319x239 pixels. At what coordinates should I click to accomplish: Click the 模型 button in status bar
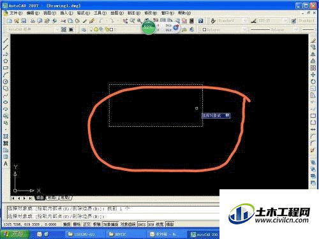point(170,224)
